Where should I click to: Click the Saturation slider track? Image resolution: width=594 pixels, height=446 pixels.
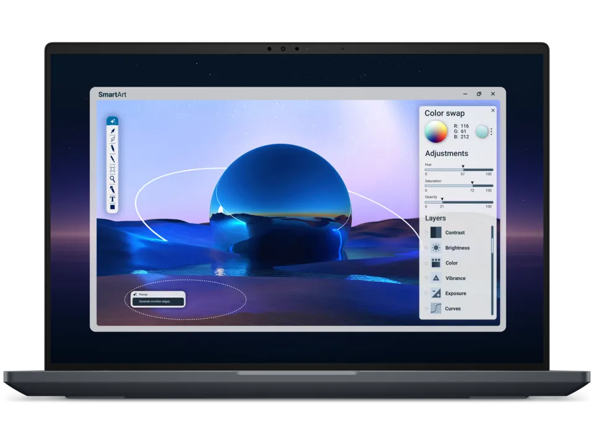click(x=458, y=186)
